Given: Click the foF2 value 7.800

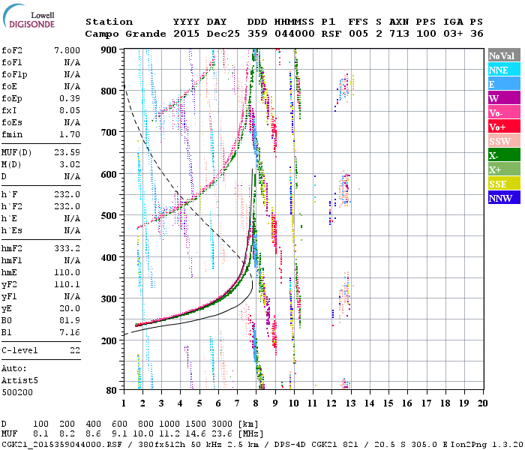Looking at the screenshot, I should click(x=67, y=50).
